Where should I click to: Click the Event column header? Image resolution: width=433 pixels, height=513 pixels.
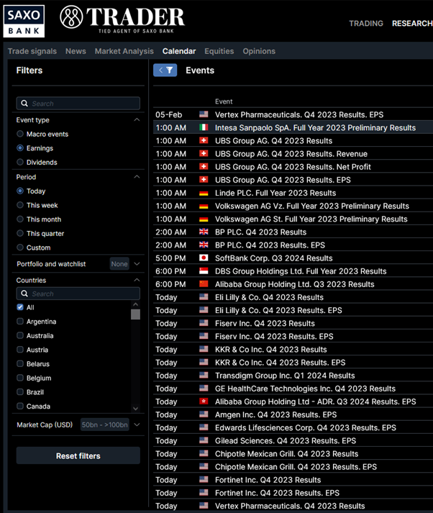pyautogui.click(x=224, y=101)
